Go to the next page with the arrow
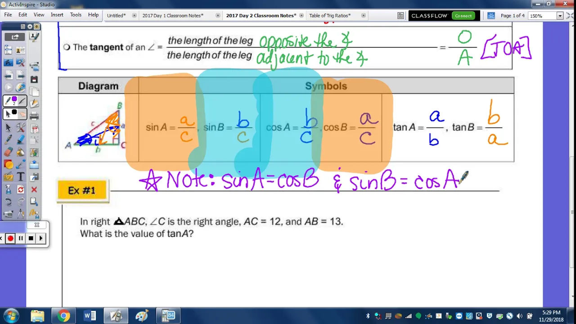The width and height of the screenshot is (576, 324). [x=21, y=75]
